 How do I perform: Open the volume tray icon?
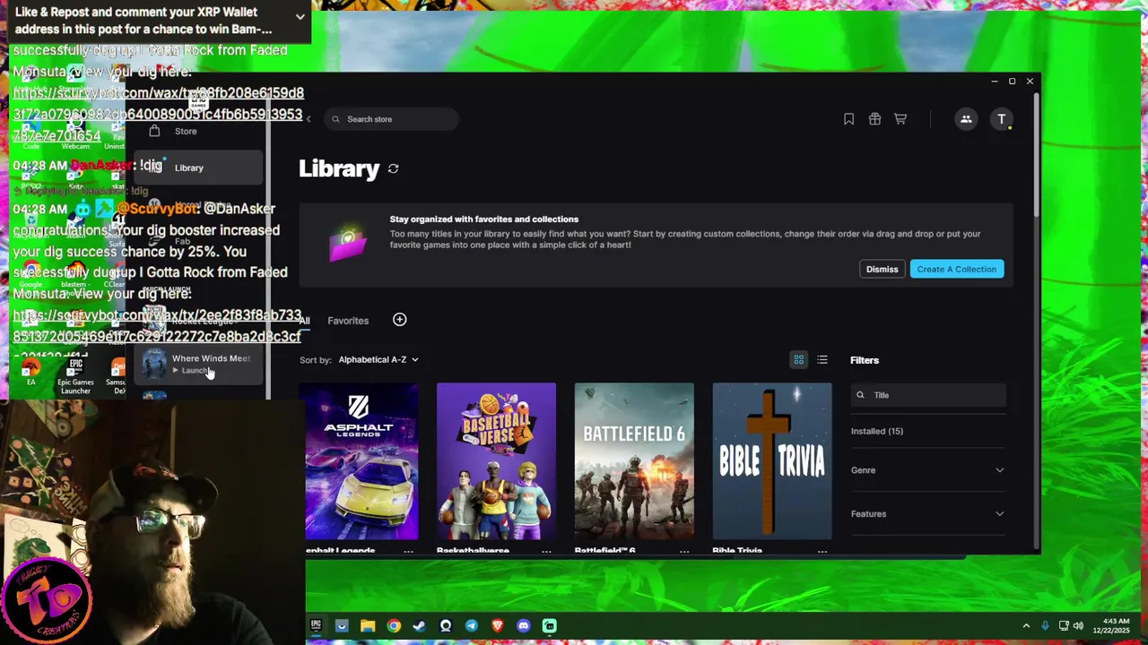[x=1078, y=626]
